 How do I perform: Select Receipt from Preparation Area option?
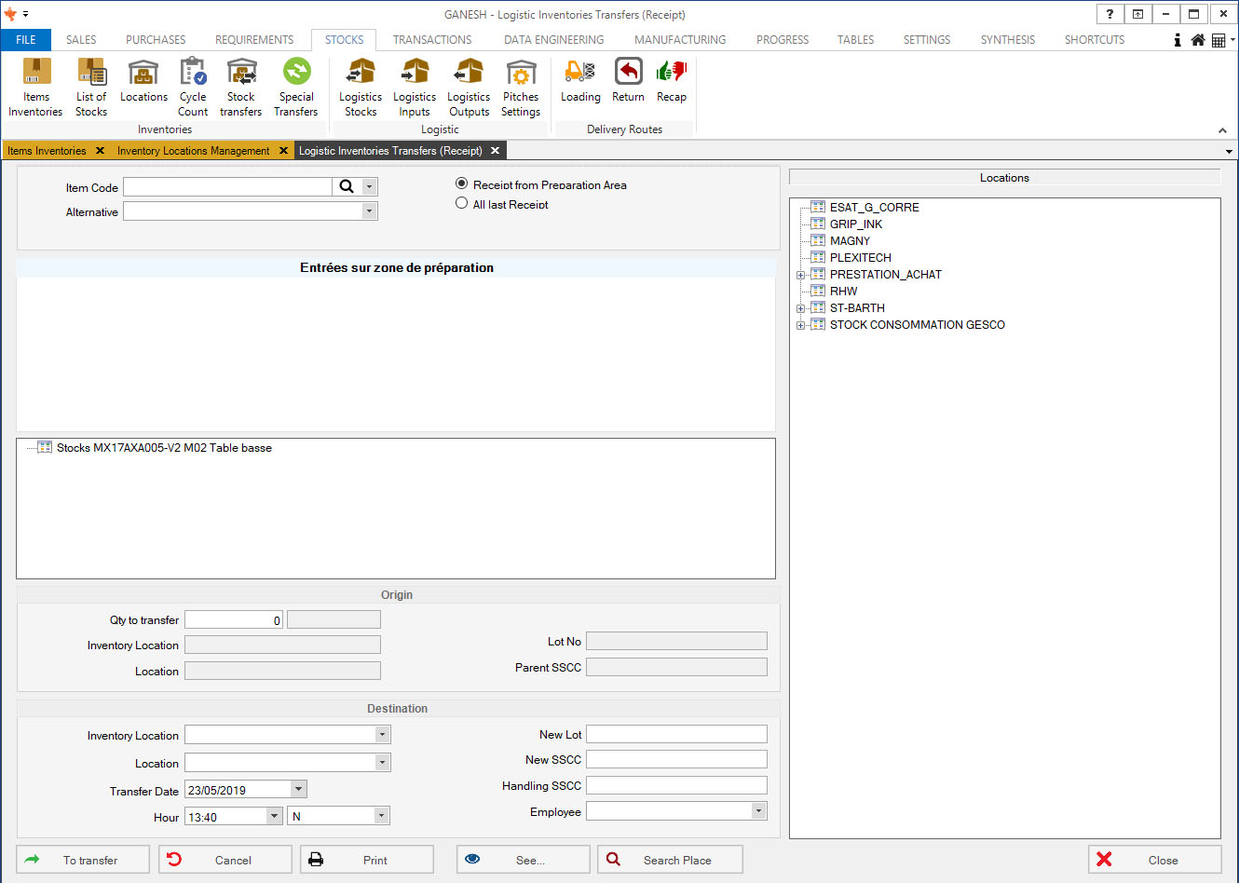pos(462,184)
